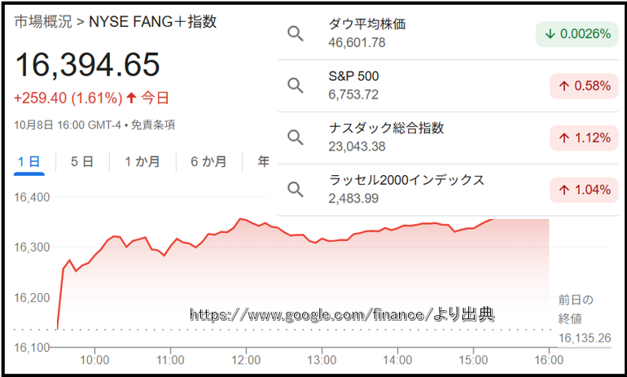Image resolution: width=627 pixels, height=377 pixels.
Task: Switch to the 1か月 chart range tab
Action: (142, 161)
